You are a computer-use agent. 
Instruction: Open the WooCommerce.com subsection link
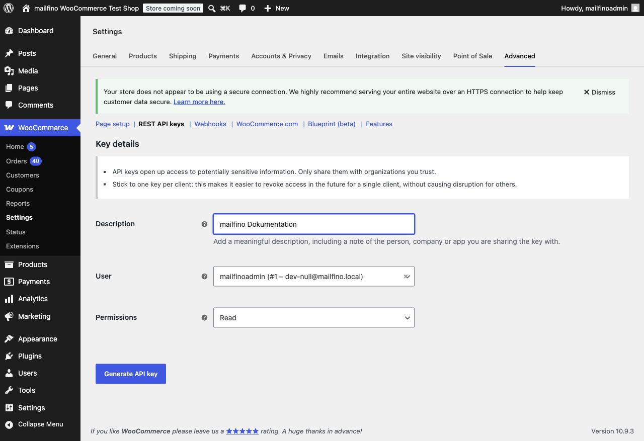(x=267, y=124)
